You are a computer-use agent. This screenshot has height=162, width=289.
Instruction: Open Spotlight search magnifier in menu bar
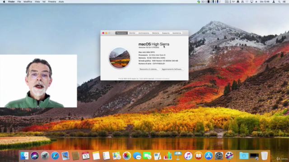click(279, 2)
